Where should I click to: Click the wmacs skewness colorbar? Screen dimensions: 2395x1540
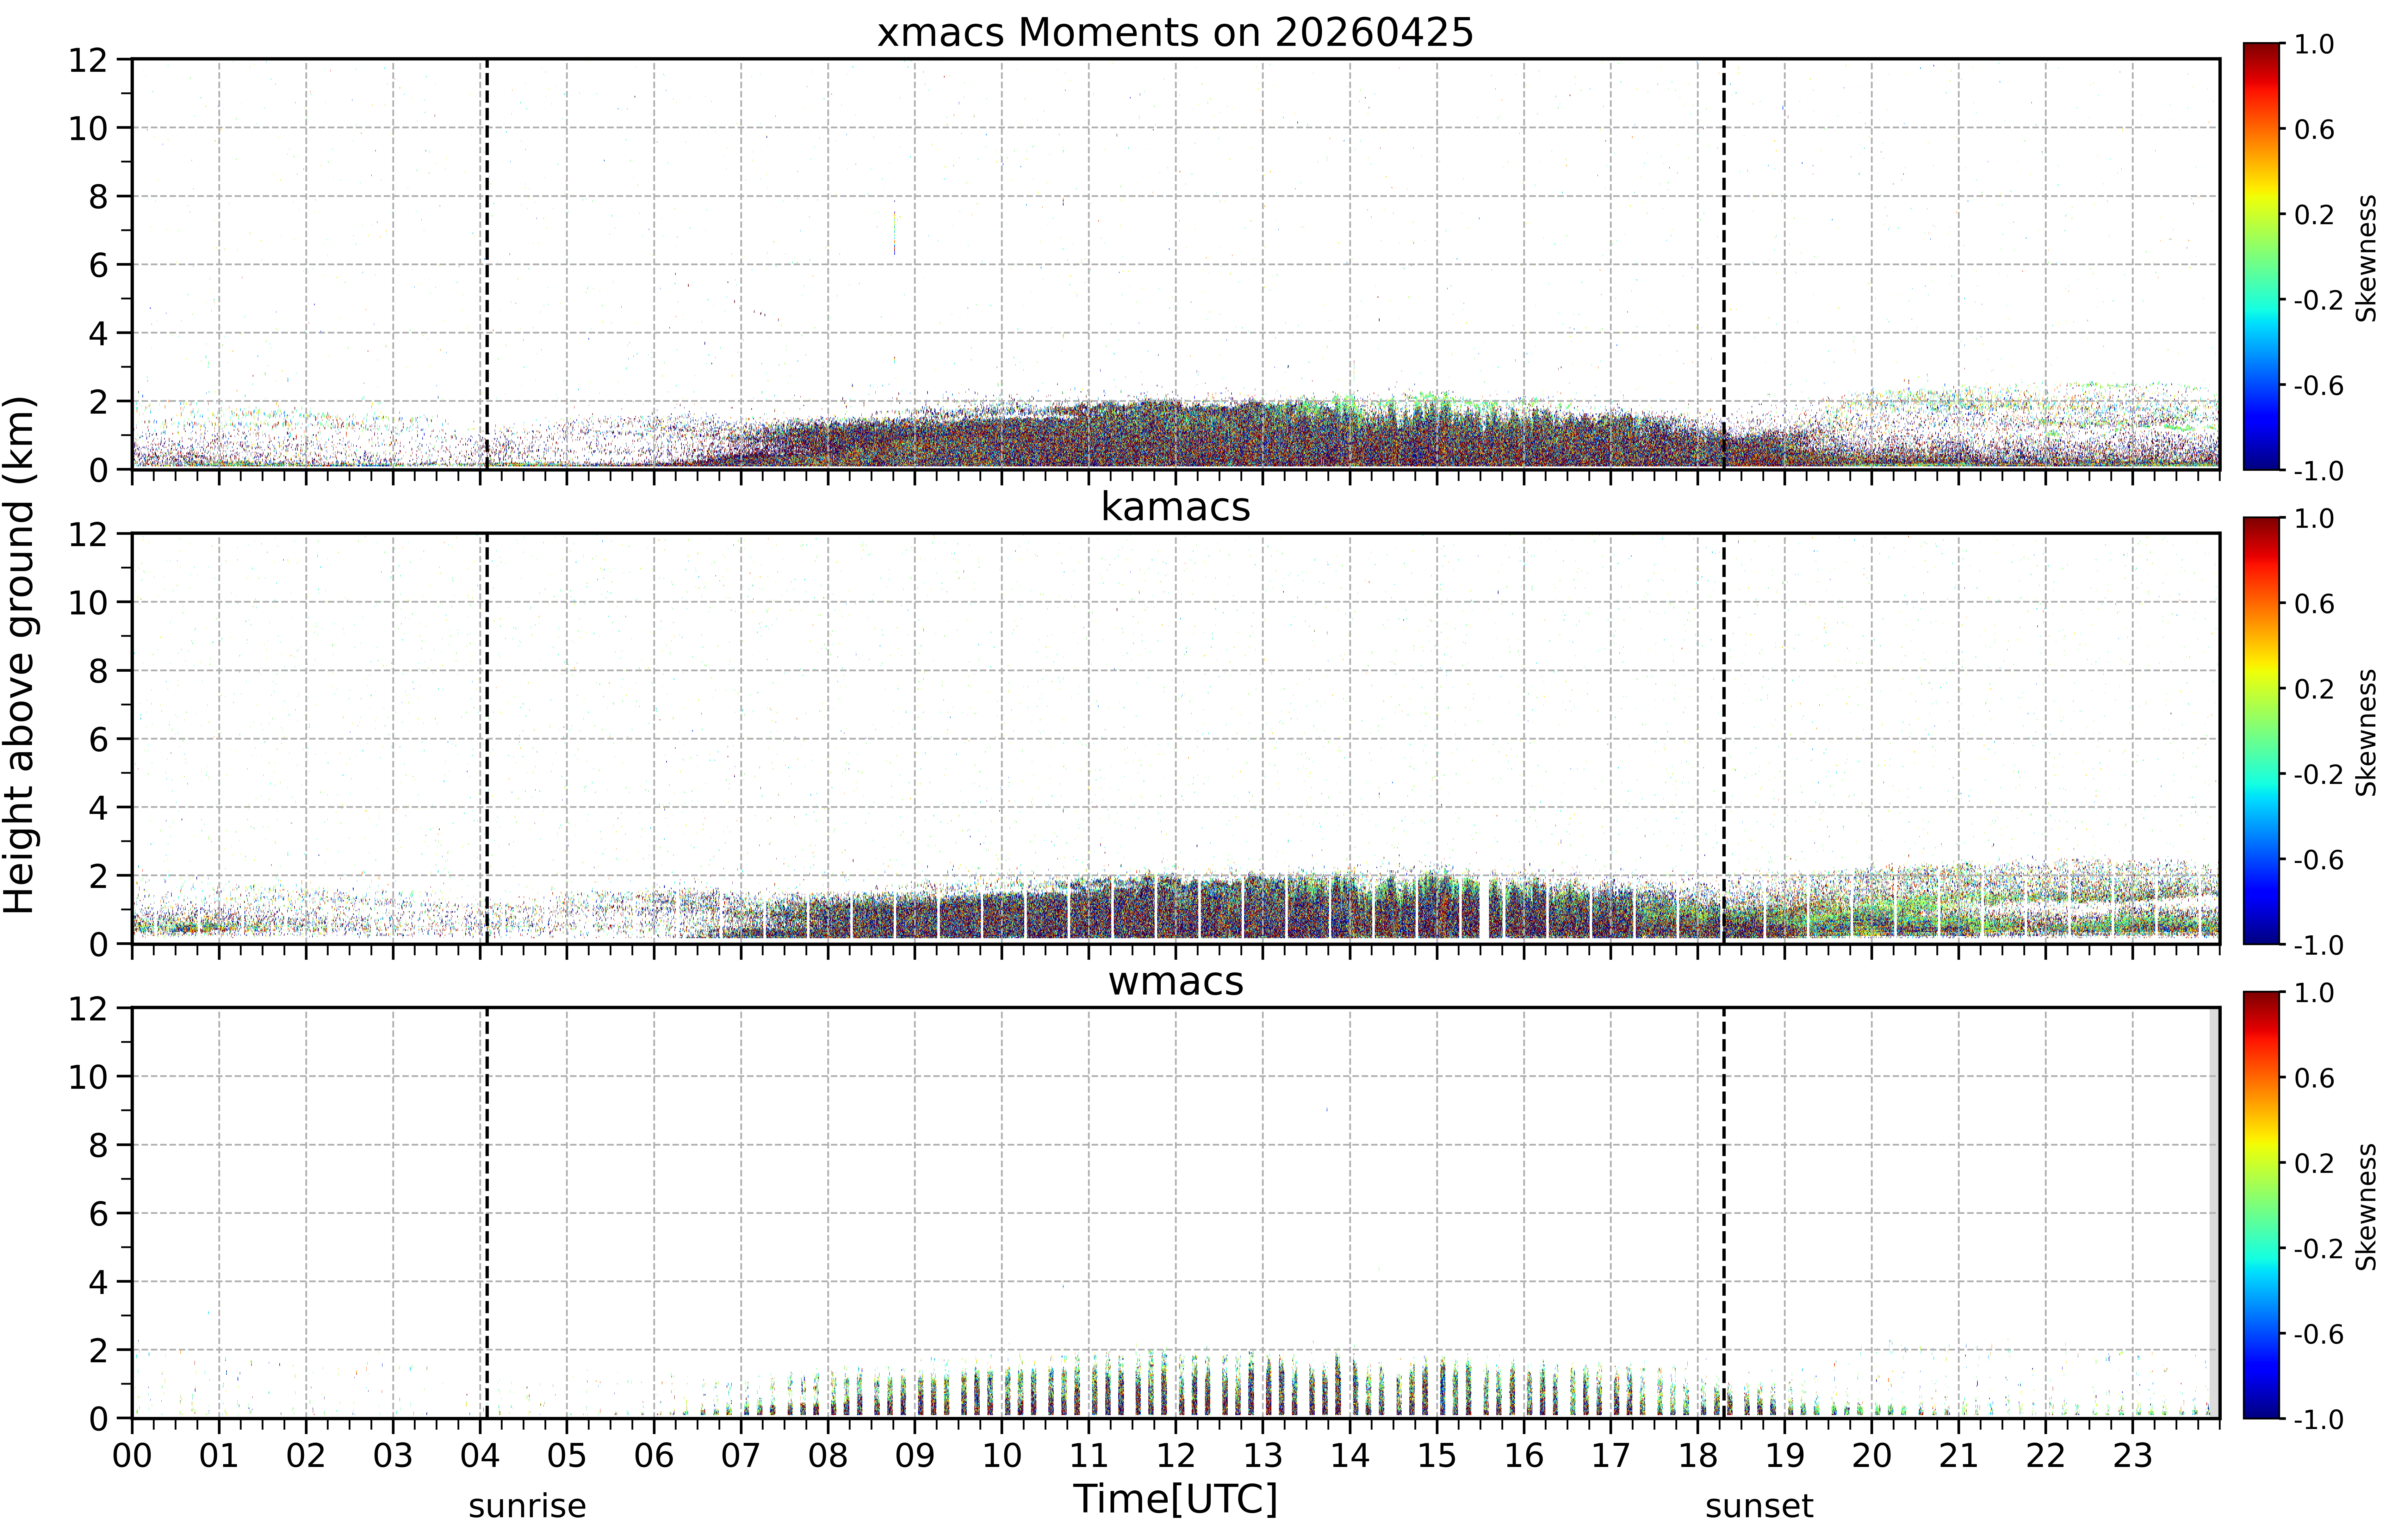click(2261, 1205)
